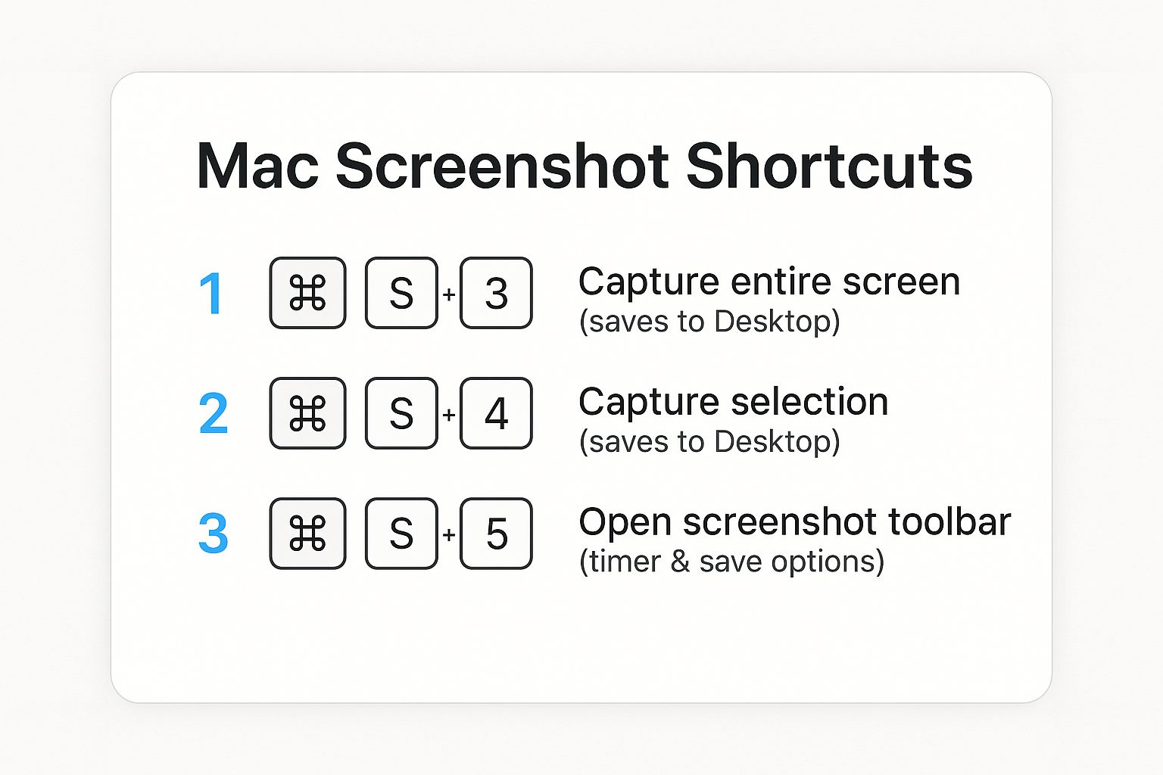The width and height of the screenshot is (1163, 775).
Task: Click the "Capture selection" label
Action: tap(733, 401)
